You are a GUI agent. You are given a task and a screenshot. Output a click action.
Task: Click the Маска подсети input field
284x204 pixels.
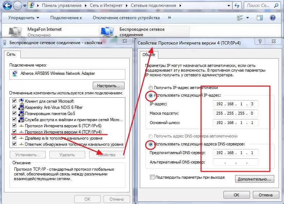point(235,113)
